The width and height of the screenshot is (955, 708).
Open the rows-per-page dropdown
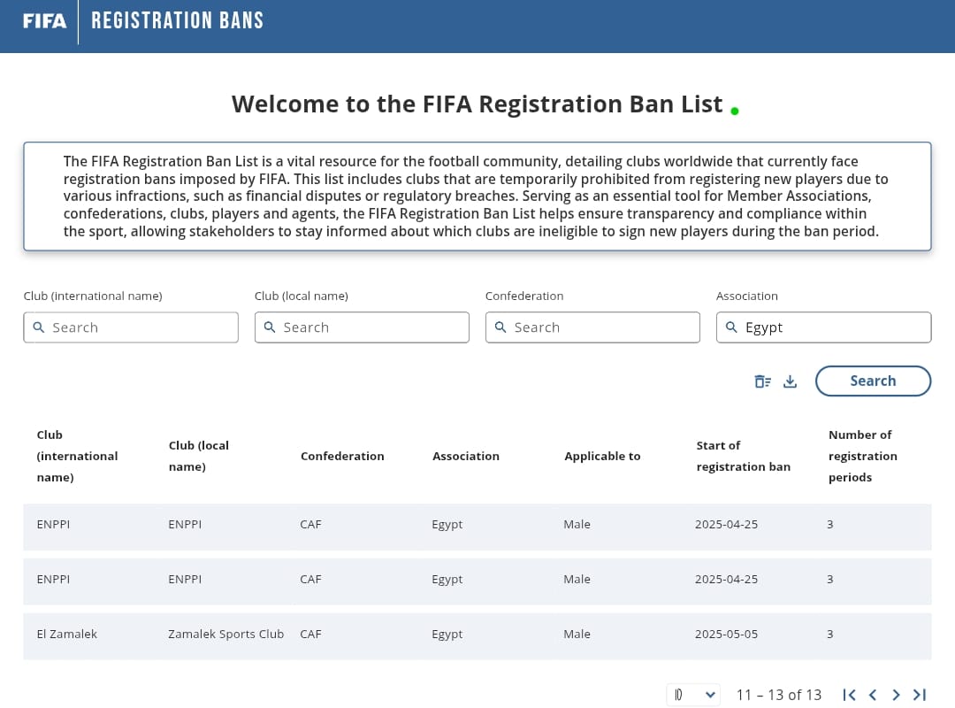pos(693,695)
